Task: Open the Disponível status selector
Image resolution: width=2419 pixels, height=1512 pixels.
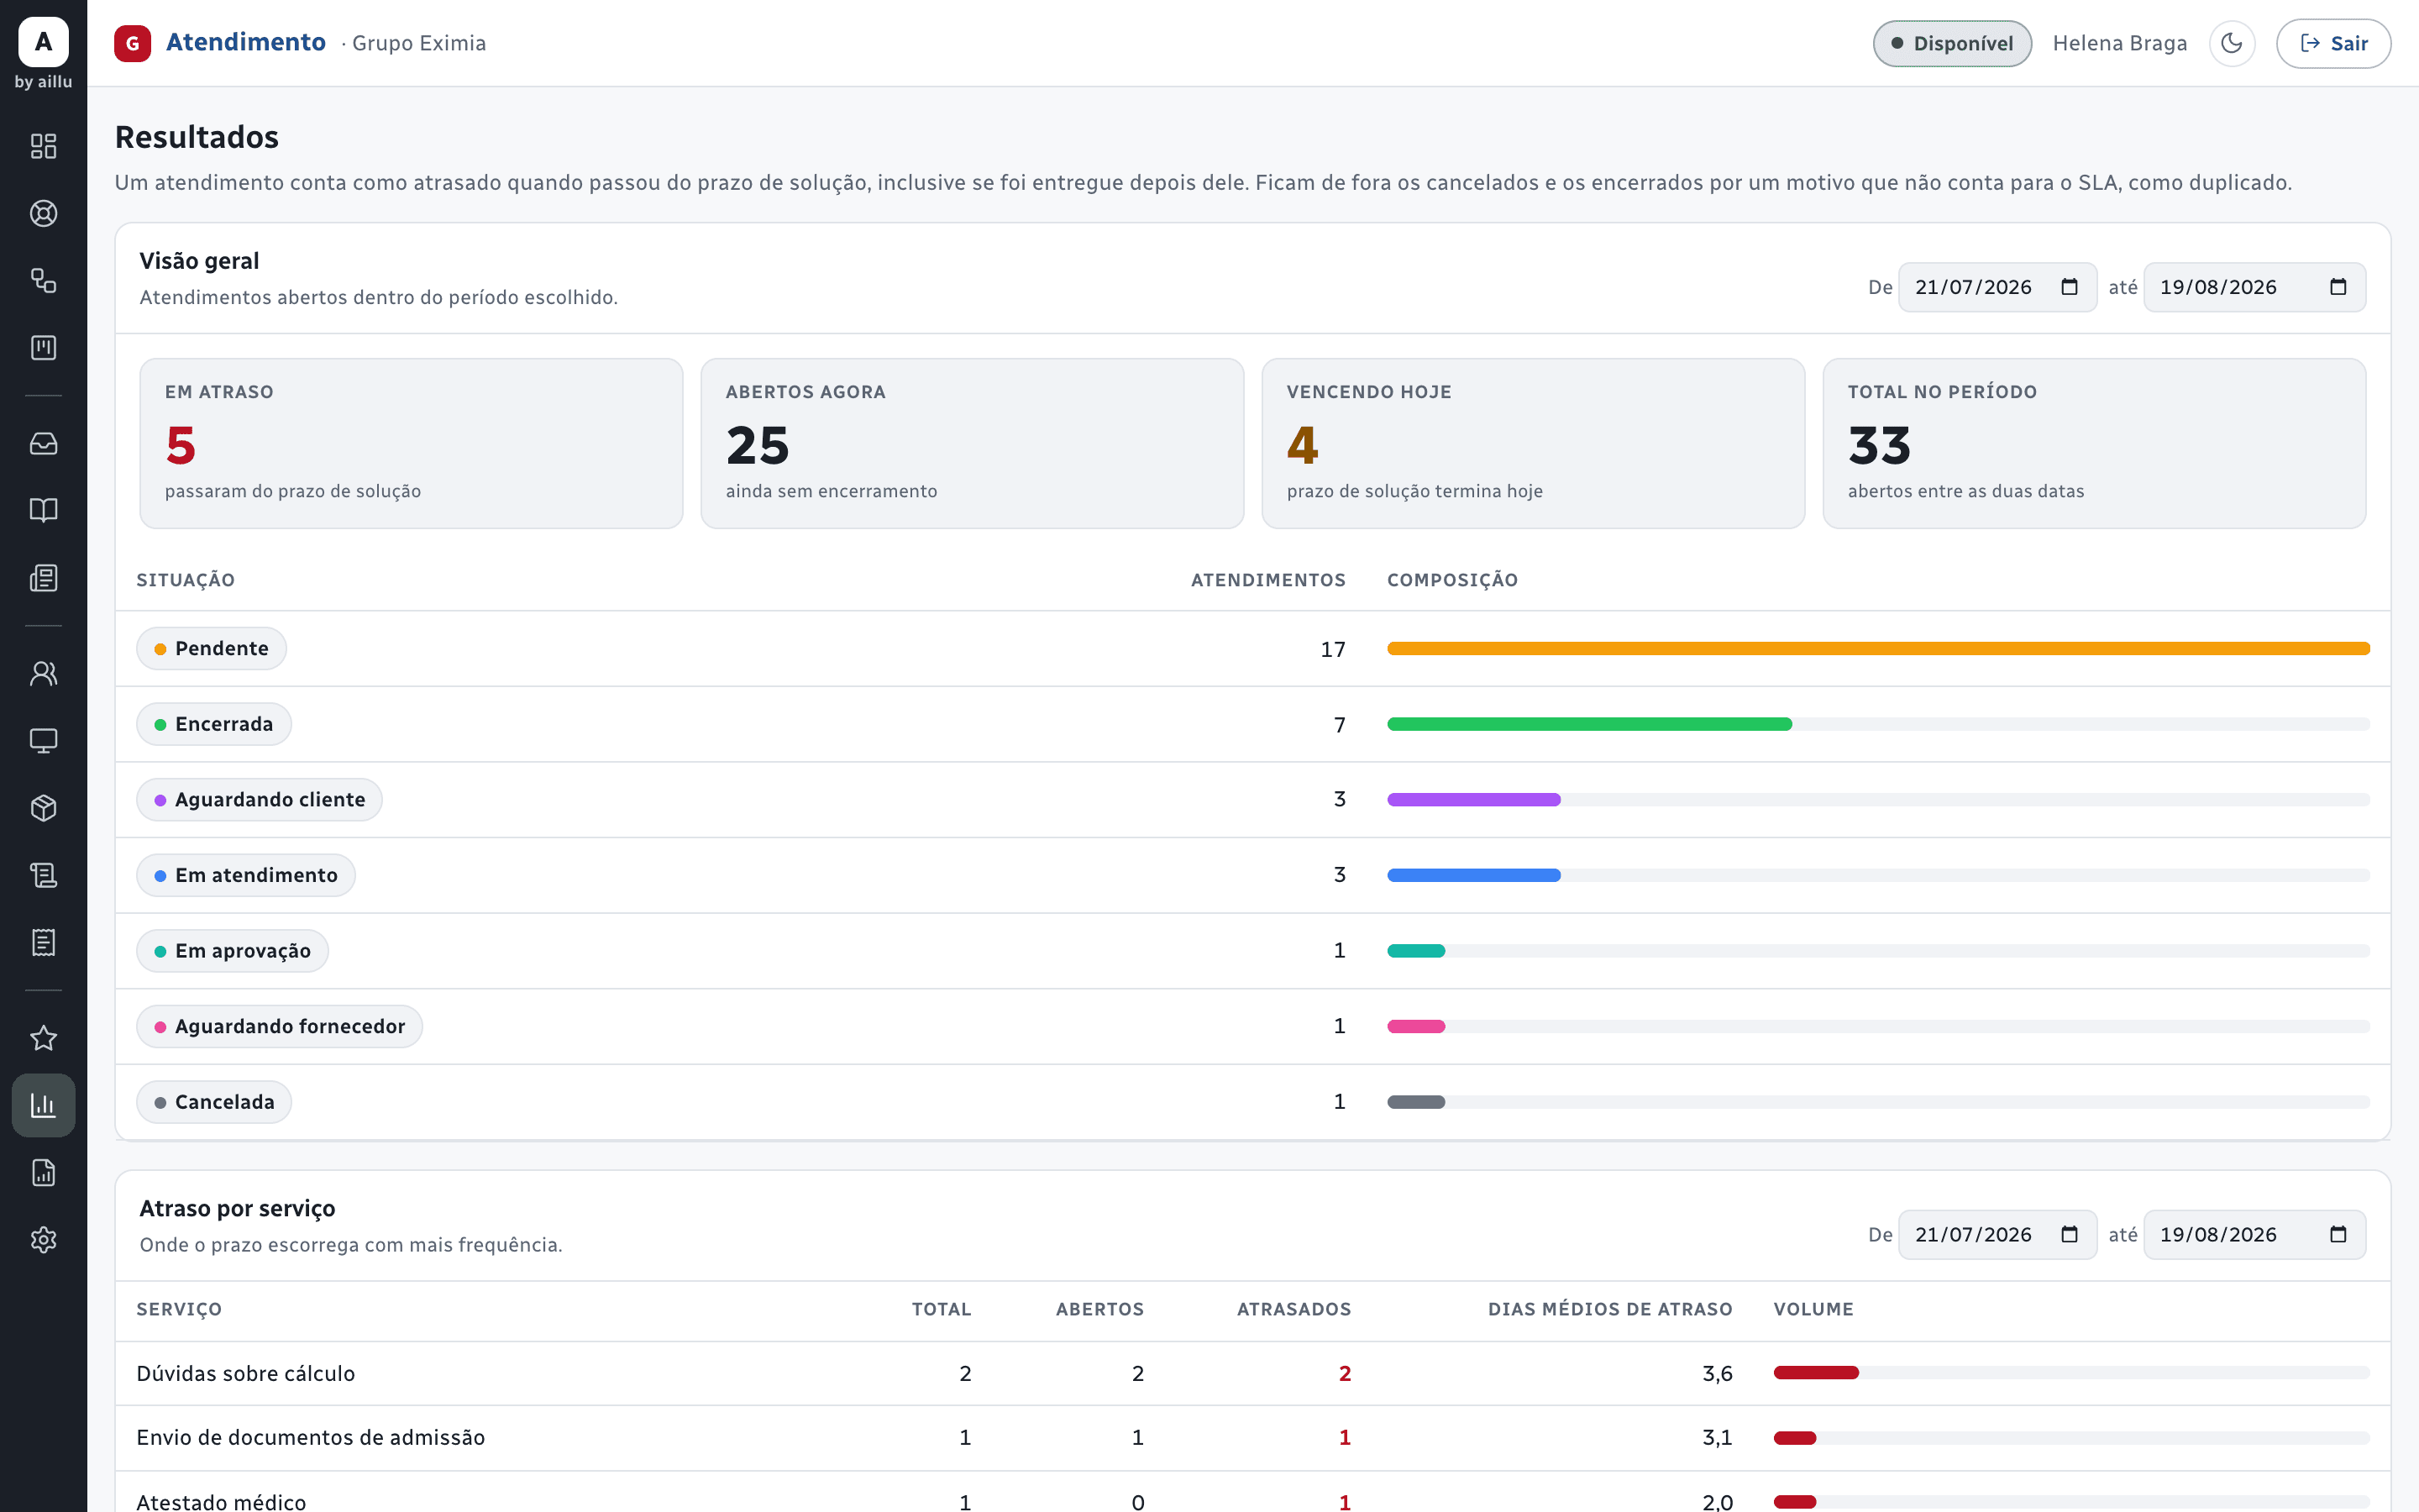Action: [x=1951, y=43]
